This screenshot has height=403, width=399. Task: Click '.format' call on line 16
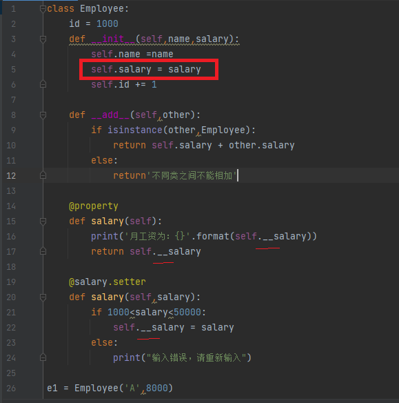click(210, 236)
